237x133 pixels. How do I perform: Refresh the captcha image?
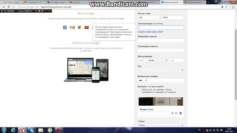(172, 113)
